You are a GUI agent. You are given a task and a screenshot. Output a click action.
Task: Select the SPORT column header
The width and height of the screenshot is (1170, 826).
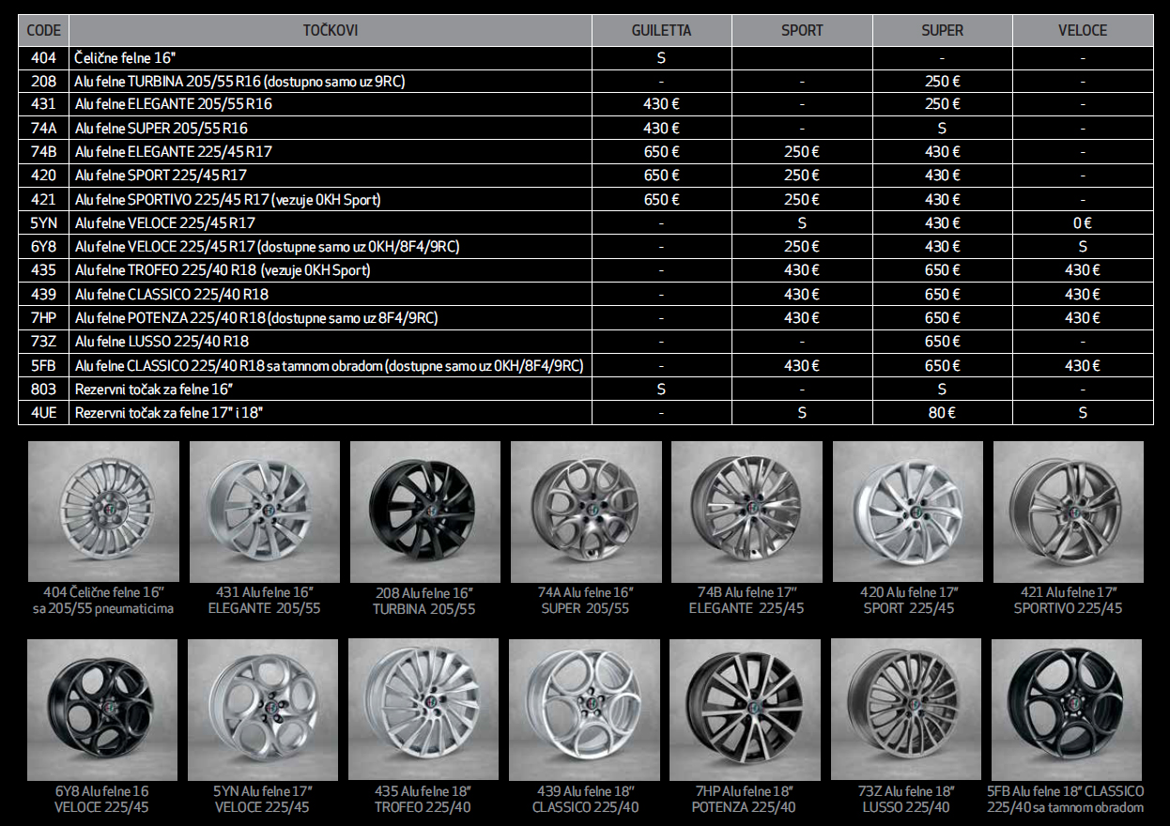point(802,30)
